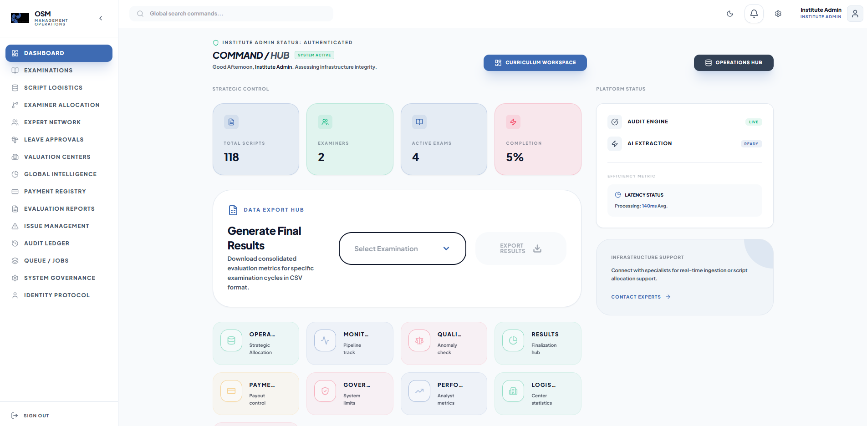Go to Leave Approvals
867x426 pixels.
coord(59,140)
